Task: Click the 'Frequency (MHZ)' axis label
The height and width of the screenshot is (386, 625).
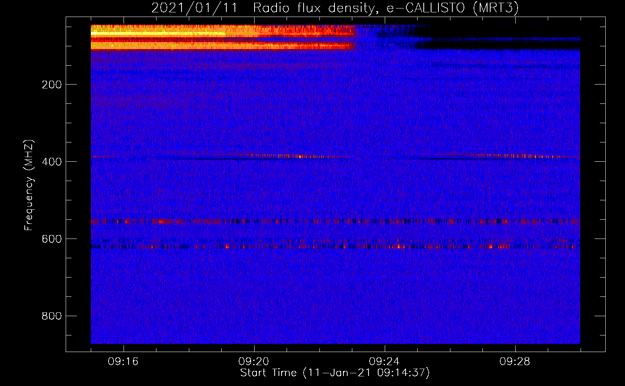Action: (x=29, y=185)
